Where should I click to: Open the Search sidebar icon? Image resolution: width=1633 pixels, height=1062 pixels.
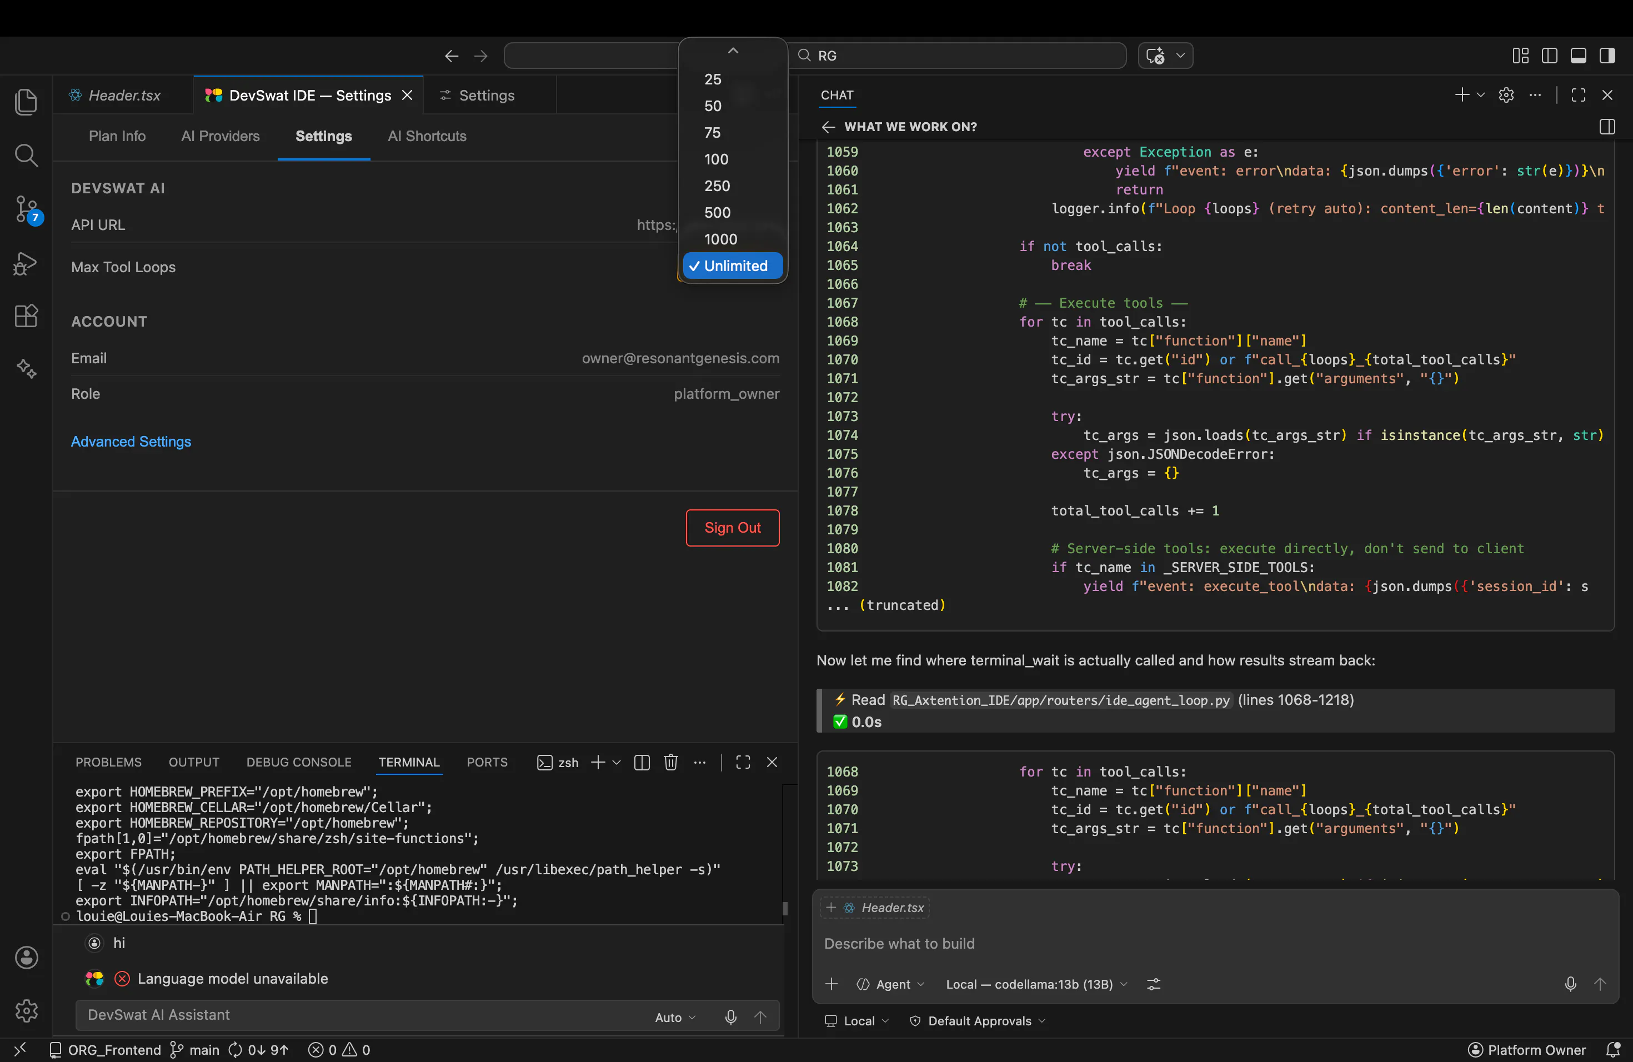point(26,155)
